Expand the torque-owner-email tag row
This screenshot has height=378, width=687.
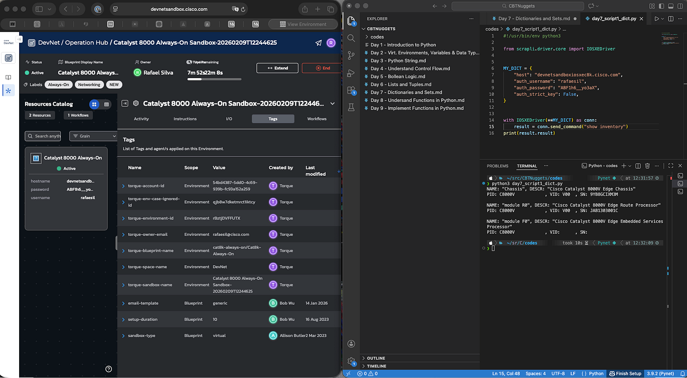coord(123,235)
